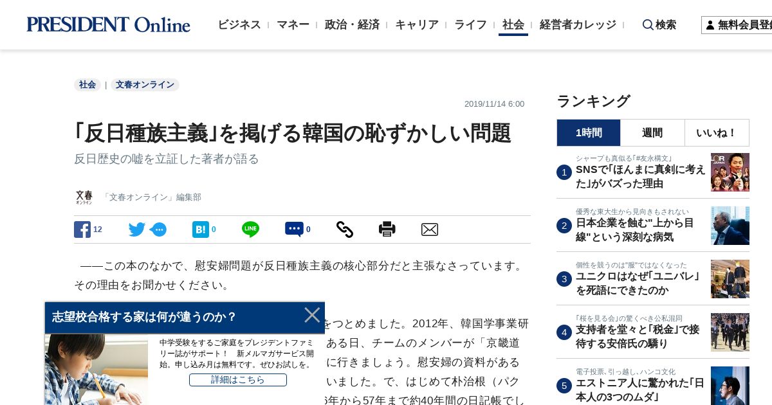Click the studying boy image in popup
772x405 pixels.
(x=96, y=370)
